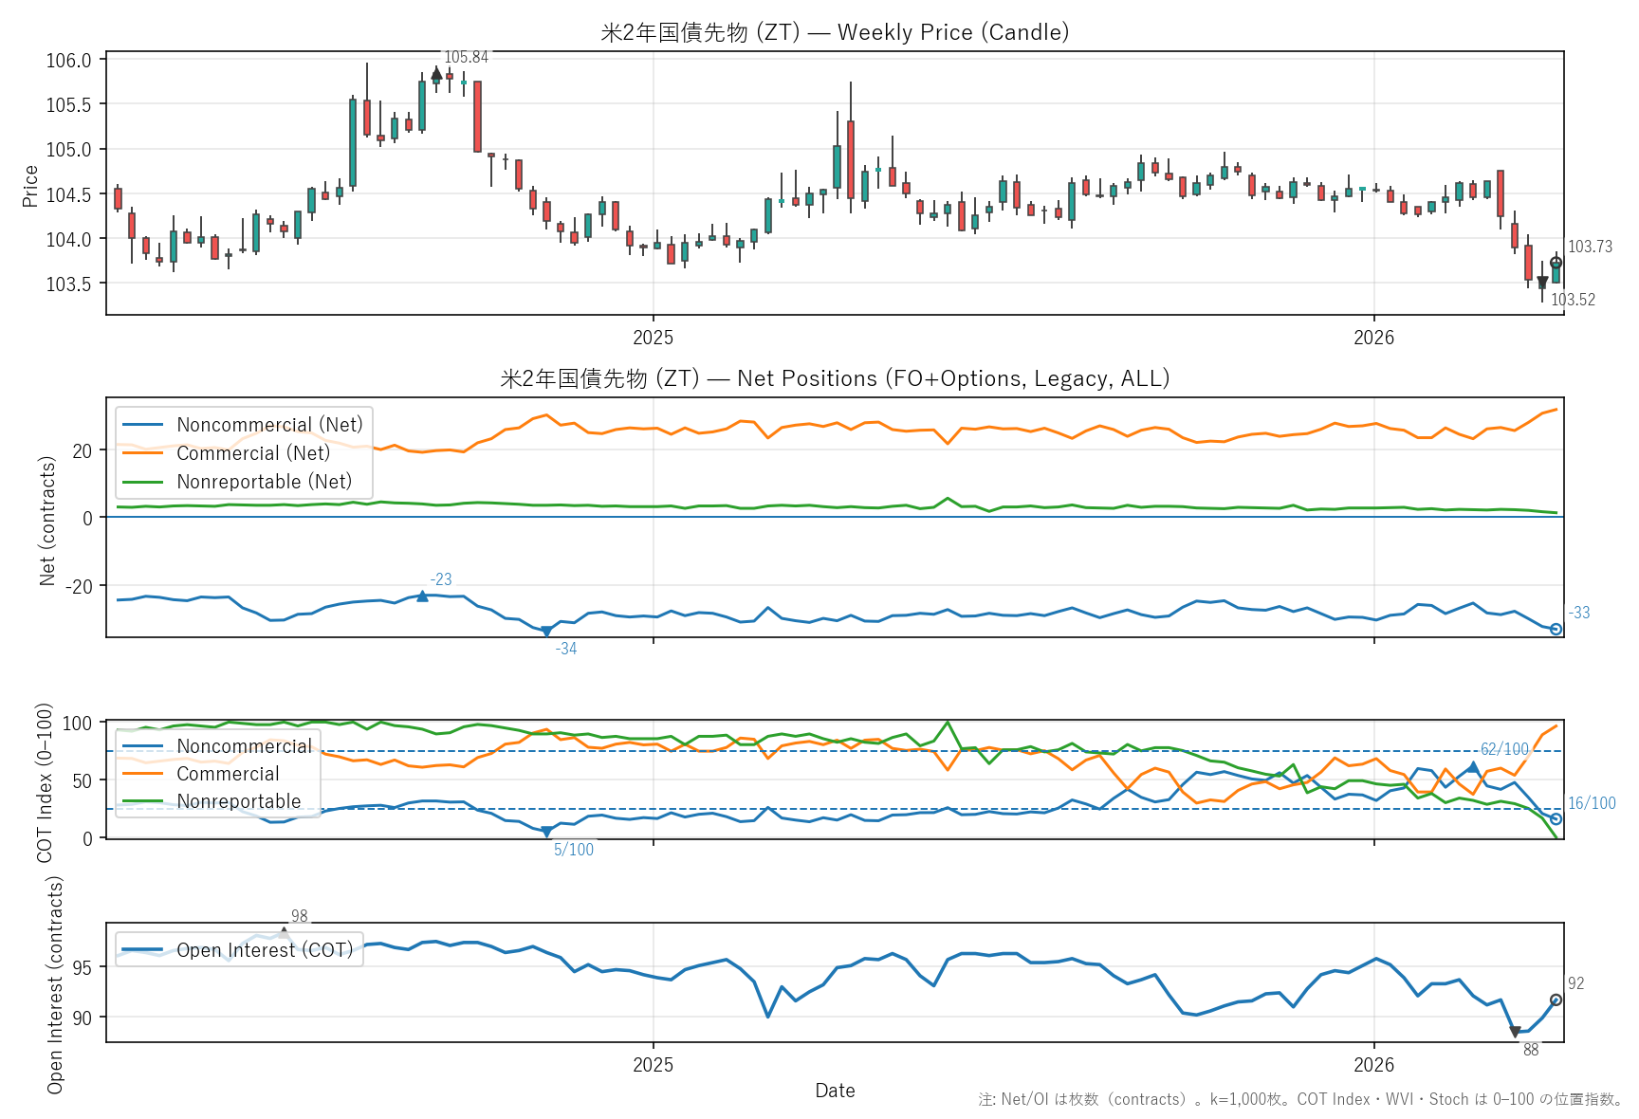Click the latest COT Index circle at 16/100
The width and height of the screenshot is (1639, 1119).
point(1556,818)
